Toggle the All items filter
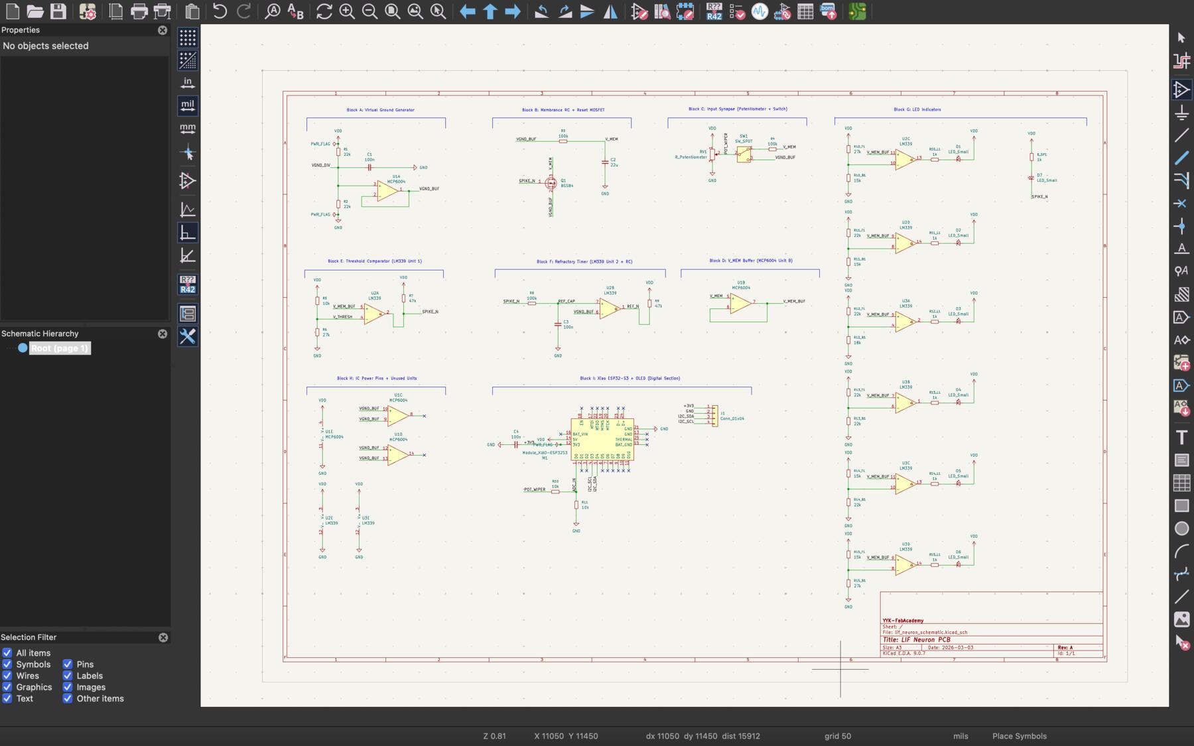The width and height of the screenshot is (1194, 746). (x=7, y=653)
